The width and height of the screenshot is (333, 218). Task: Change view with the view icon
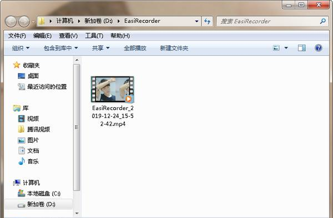tap(276, 48)
